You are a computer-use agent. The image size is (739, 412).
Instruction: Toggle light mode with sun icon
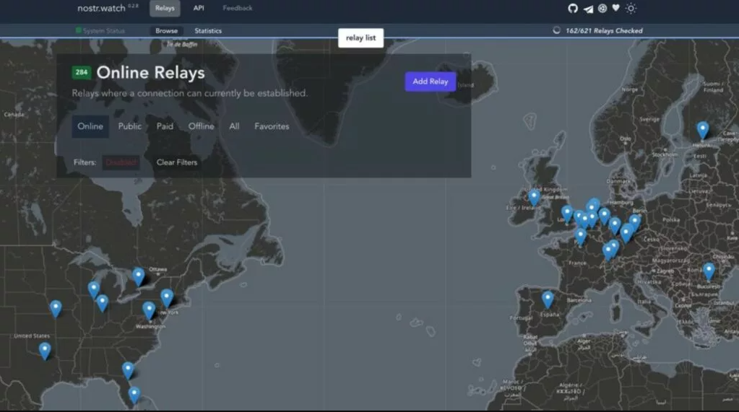[x=631, y=9]
